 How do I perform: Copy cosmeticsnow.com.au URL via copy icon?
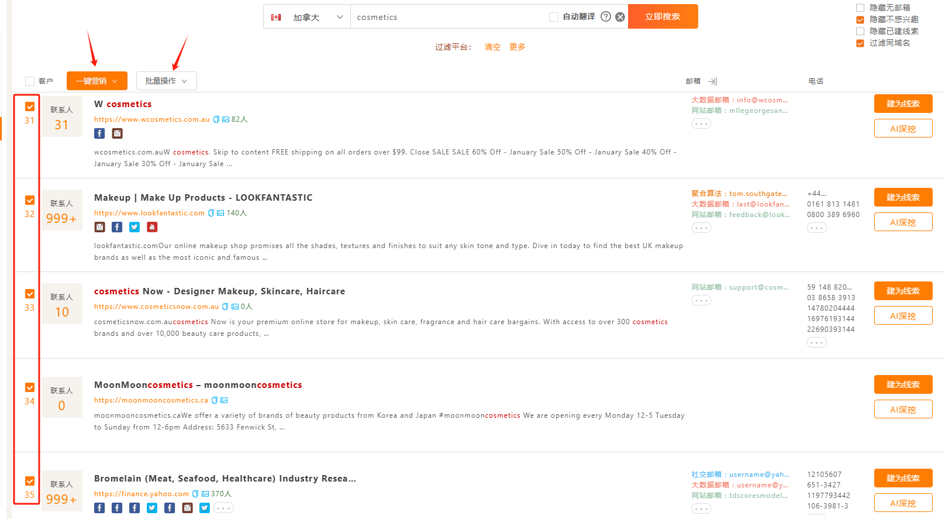click(225, 307)
